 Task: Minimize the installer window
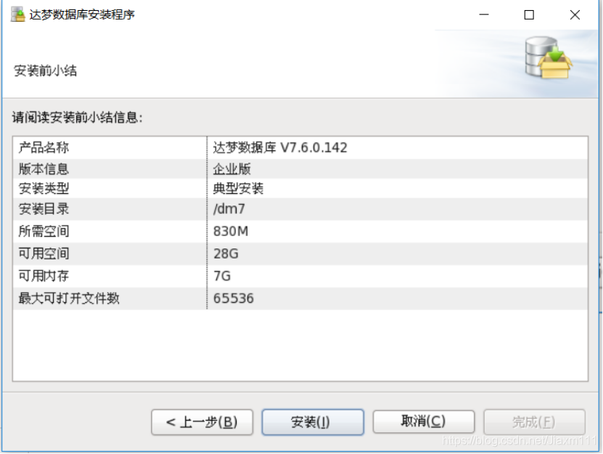tap(484, 15)
